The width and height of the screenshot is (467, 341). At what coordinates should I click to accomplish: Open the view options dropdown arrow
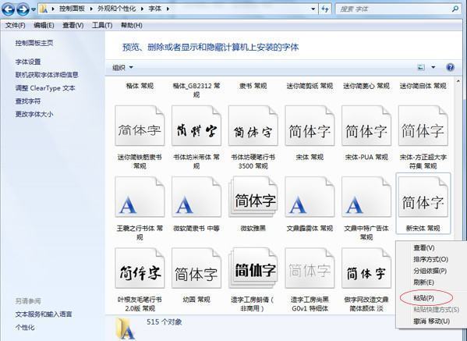(433, 67)
